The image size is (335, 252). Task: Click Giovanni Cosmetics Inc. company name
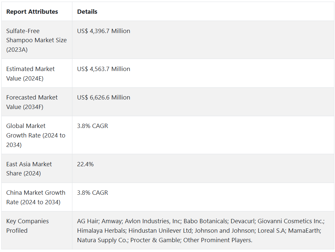click(x=290, y=221)
